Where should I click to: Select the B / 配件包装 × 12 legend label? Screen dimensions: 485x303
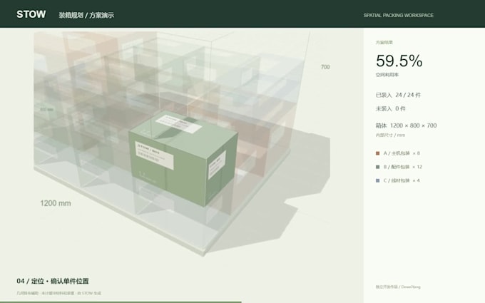(x=403, y=167)
